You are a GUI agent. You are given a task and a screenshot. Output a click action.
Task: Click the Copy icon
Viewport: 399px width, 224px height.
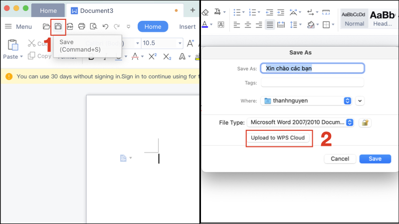click(x=31, y=56)
